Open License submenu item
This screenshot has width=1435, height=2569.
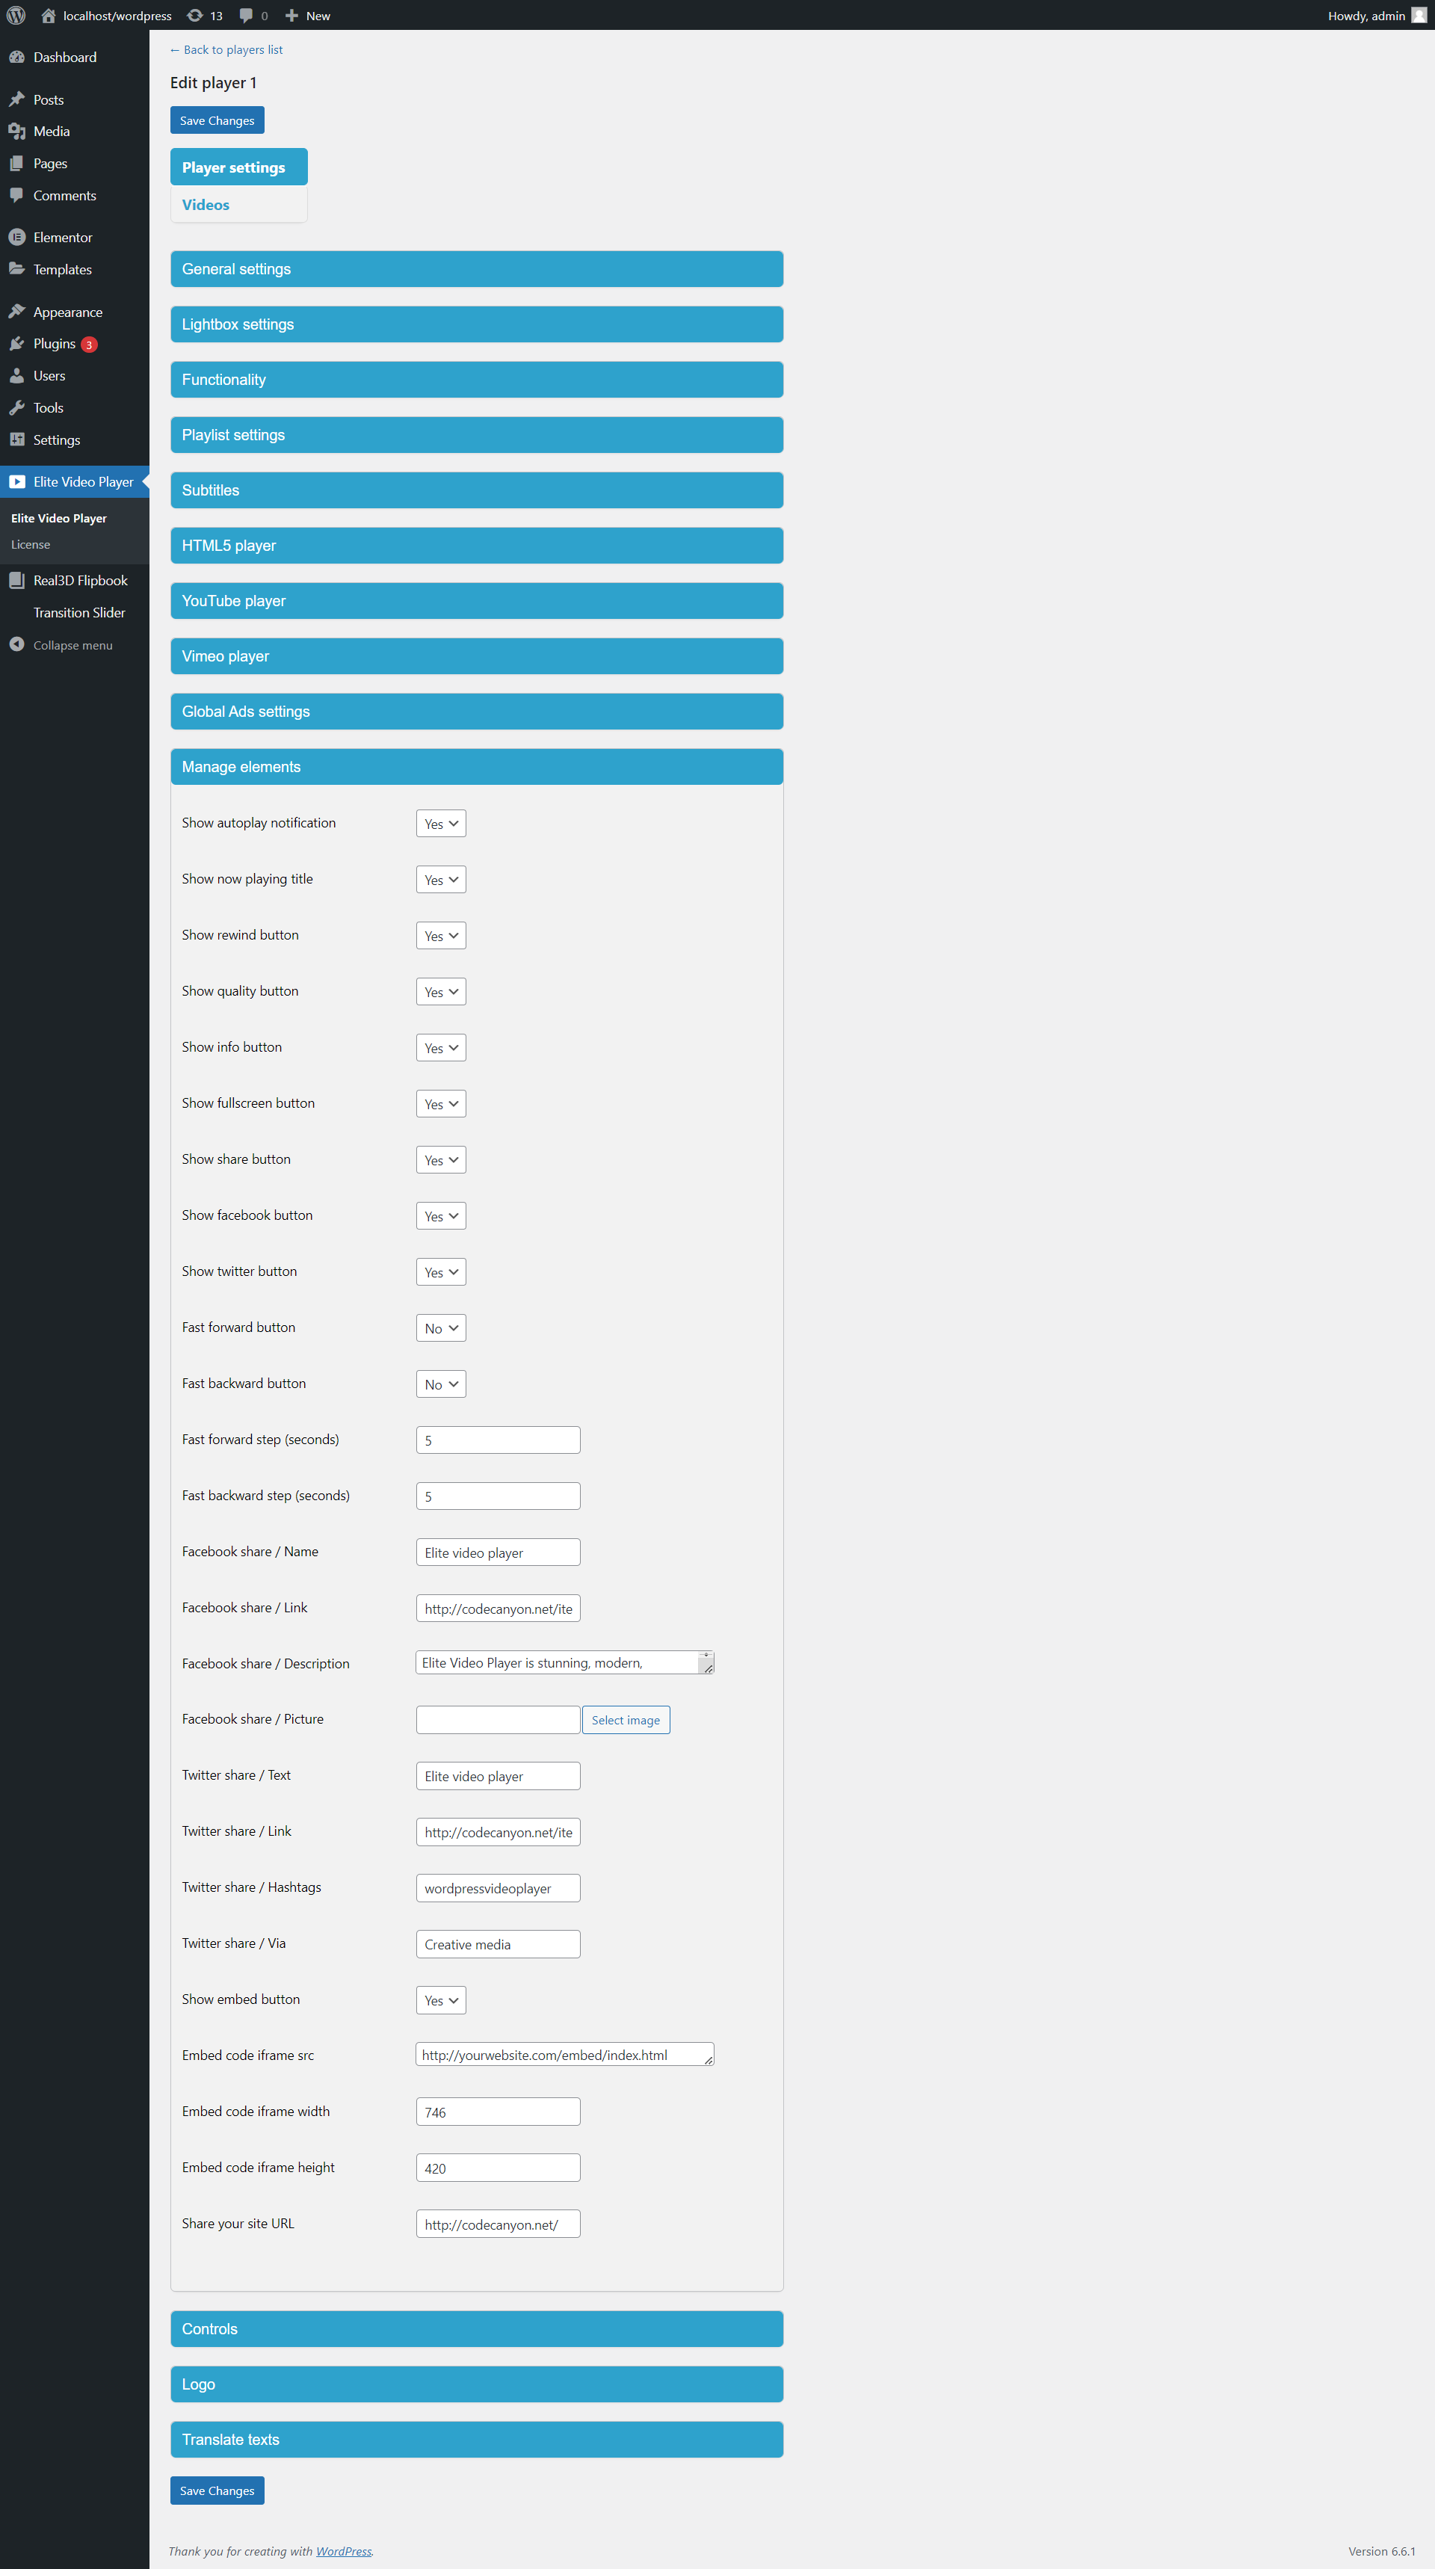(x=31, y=544)
